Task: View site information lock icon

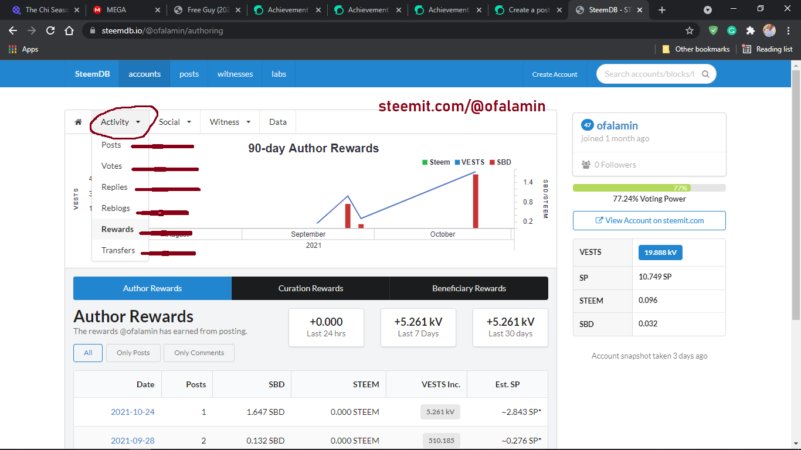Action: [92, 30]
